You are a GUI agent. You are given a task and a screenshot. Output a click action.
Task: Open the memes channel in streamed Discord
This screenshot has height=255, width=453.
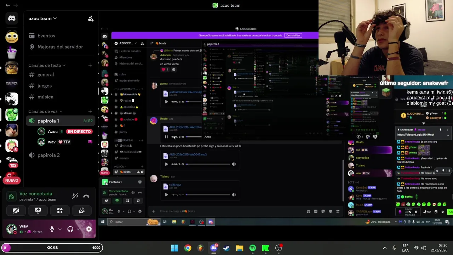click(x=124, y=158)
